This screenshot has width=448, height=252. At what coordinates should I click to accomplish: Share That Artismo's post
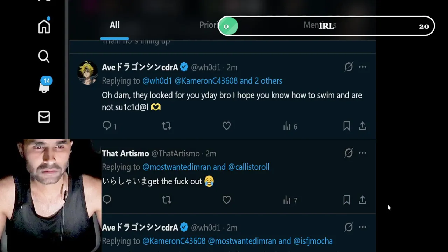[362, 200]
